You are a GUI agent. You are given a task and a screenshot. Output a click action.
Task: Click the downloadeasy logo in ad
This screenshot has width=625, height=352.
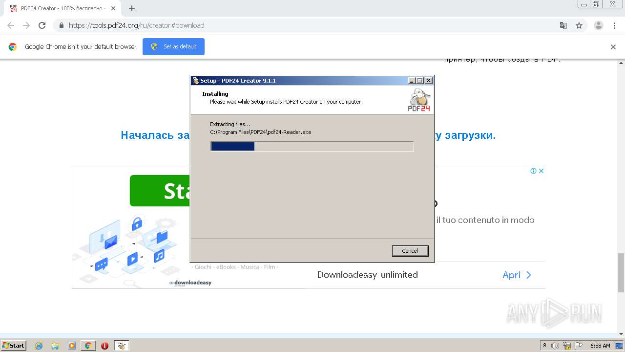point(190,283)
